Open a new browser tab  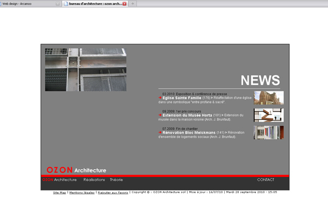133,4
